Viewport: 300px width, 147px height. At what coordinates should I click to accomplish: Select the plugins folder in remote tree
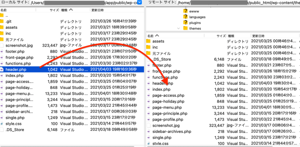pos(195,23)
